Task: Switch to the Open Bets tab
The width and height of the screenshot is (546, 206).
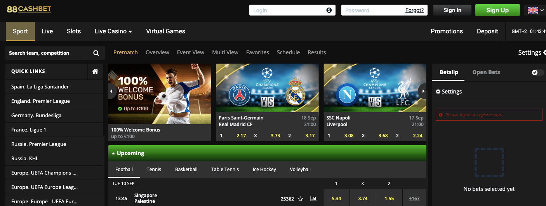Action: (486, 73)
